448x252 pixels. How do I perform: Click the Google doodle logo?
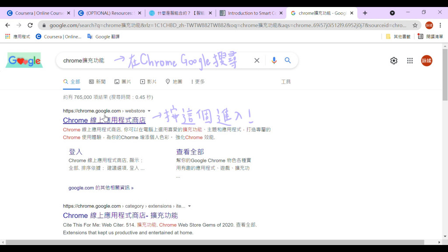pos(24,60)
